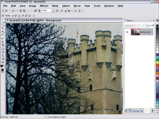Choose the Text tool
Image resolution: width=159 pixels, height=119 pixels.
(x=3, y=42)
